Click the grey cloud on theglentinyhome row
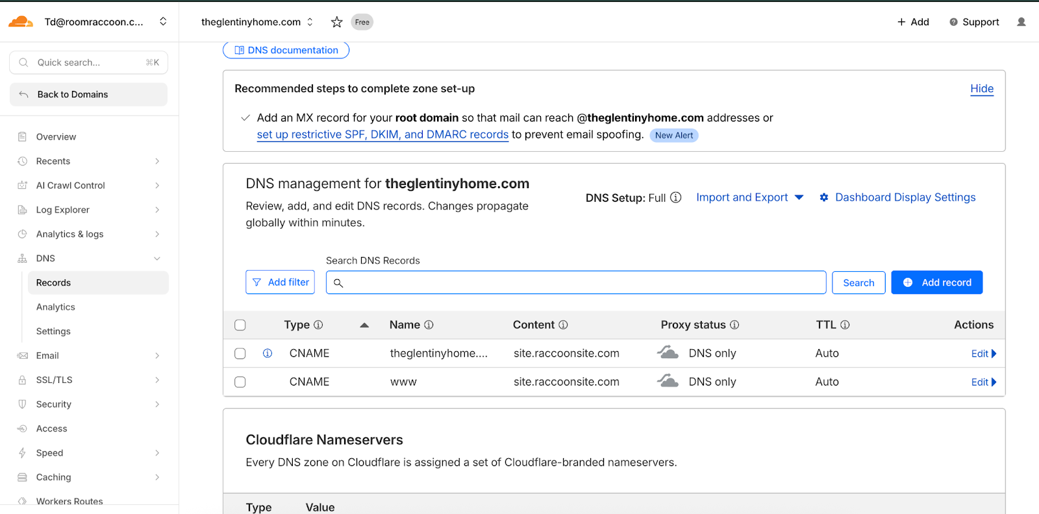 click(x=668, y=353)
